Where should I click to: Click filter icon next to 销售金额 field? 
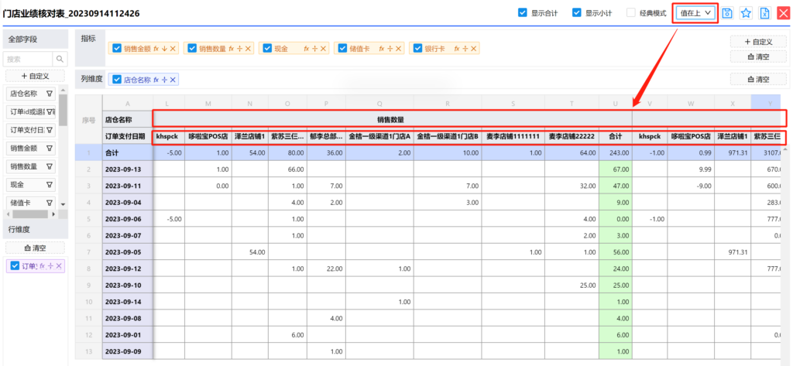pyautogui.click(x=50, y=148)
